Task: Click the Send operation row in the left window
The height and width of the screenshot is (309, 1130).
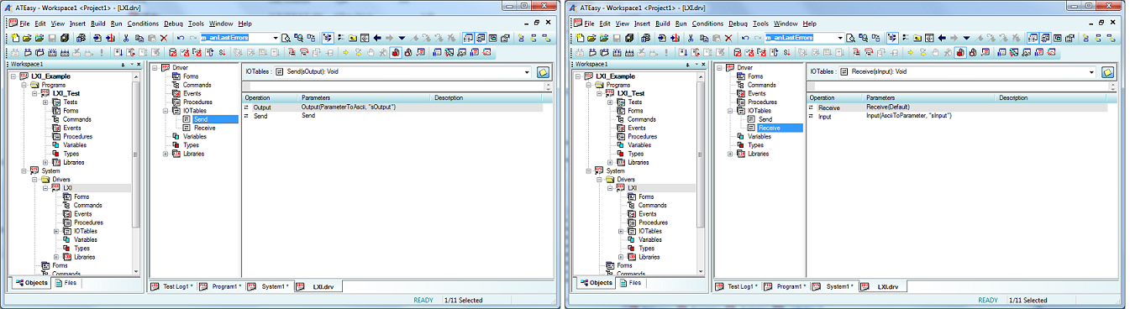Action: pyautogui.click(x=392, y=116)
